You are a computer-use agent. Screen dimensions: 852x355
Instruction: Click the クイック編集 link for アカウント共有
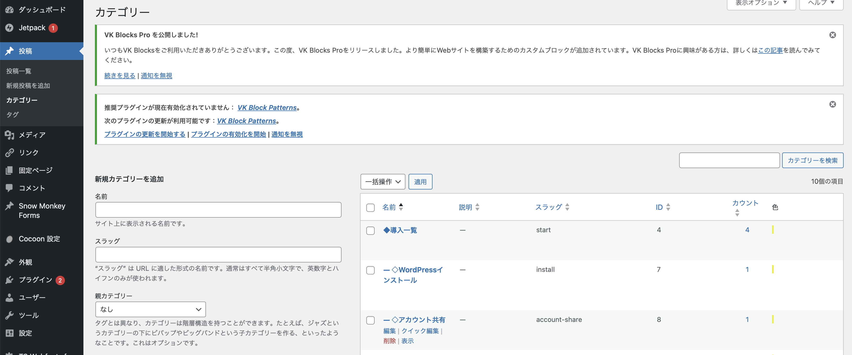click(420, 331)
